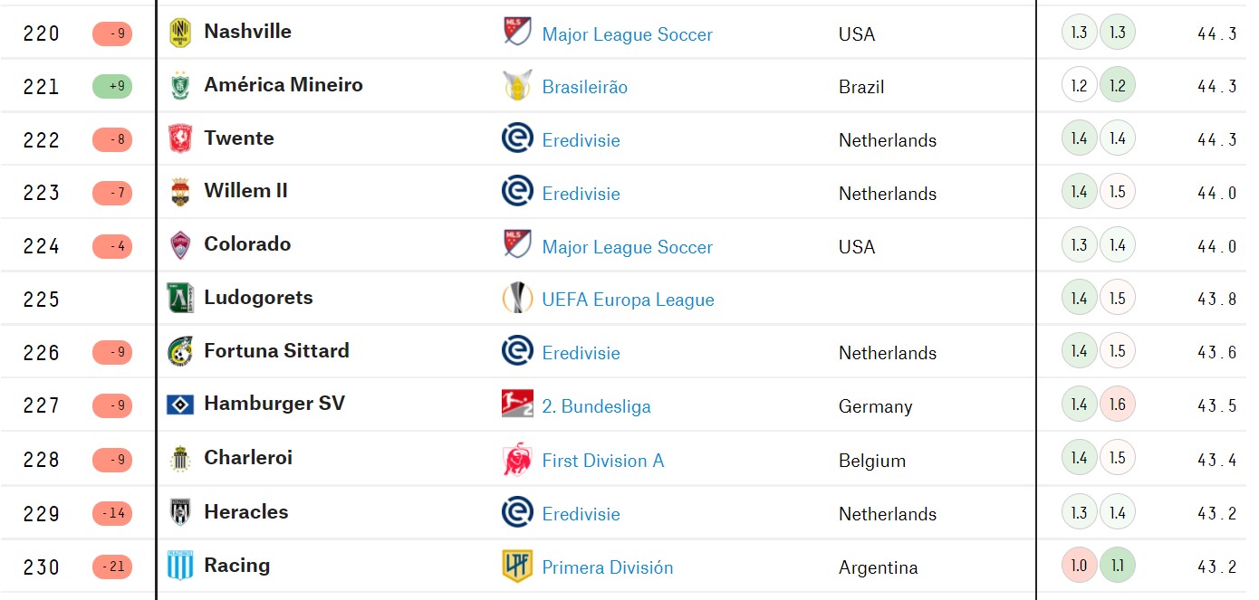Click the Nashville club crest icon

point(180,33)
